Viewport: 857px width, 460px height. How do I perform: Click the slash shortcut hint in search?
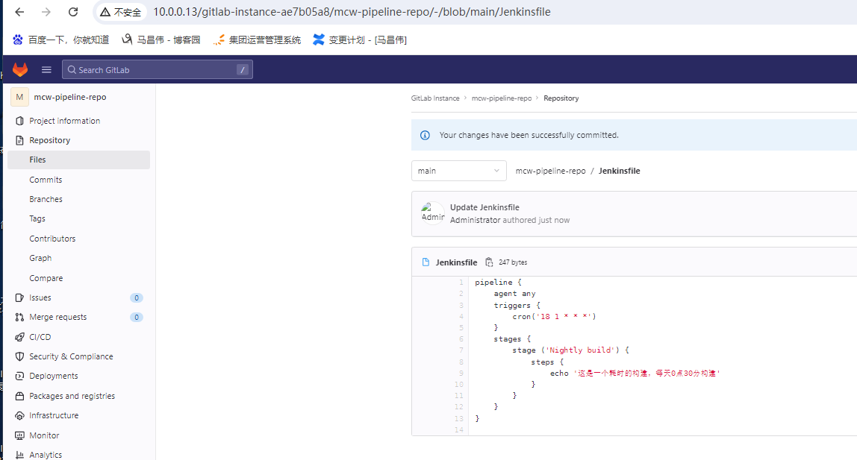coord(243,70)
